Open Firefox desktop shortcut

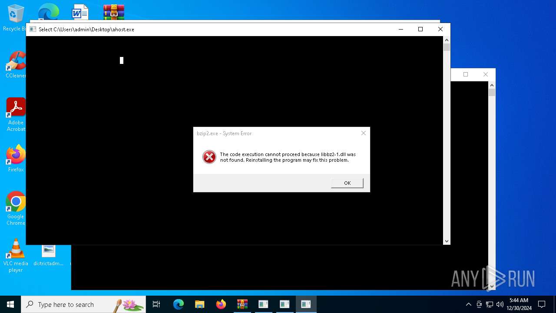(x=16, y=159)
